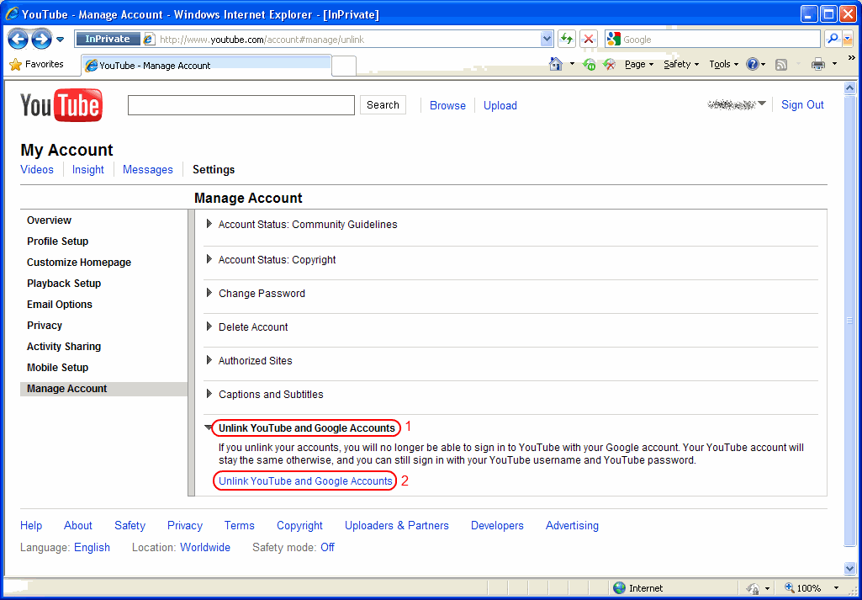Open a new blank tab
This screenshot has width=862, height=600.
coord(344,66)
